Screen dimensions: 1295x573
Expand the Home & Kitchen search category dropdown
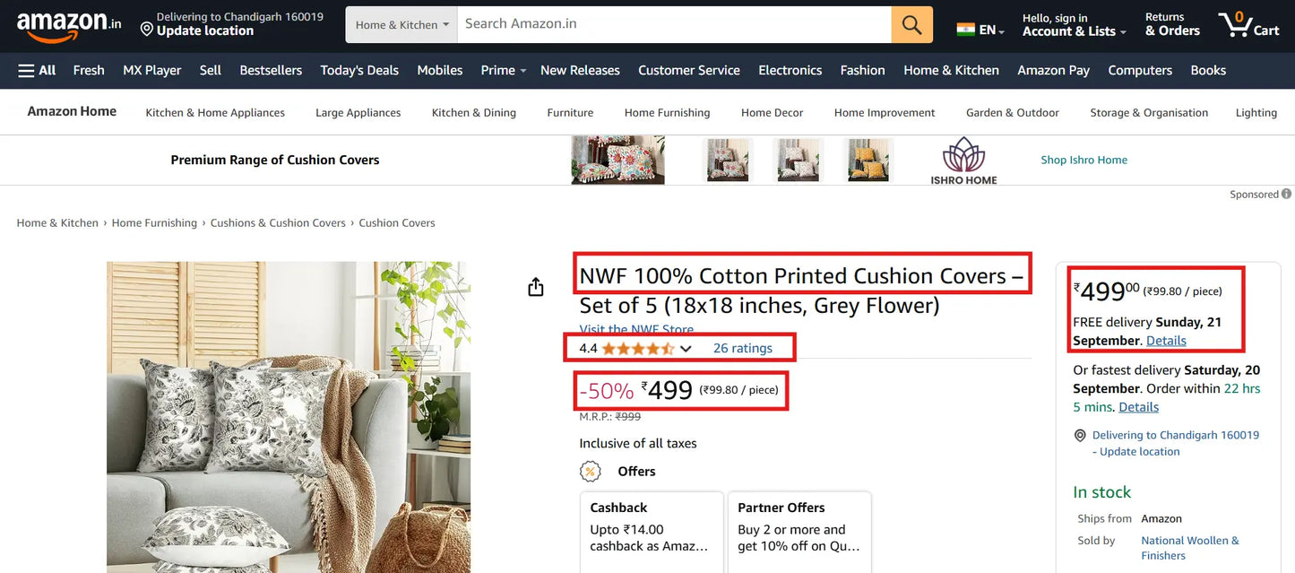401,24
